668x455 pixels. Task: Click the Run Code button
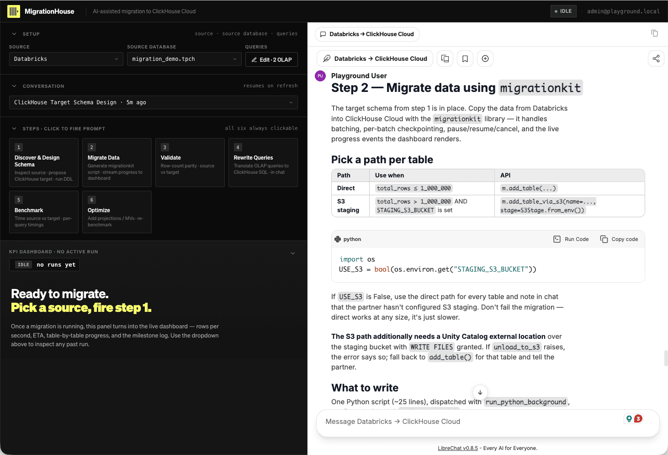[x=571, y=239]
